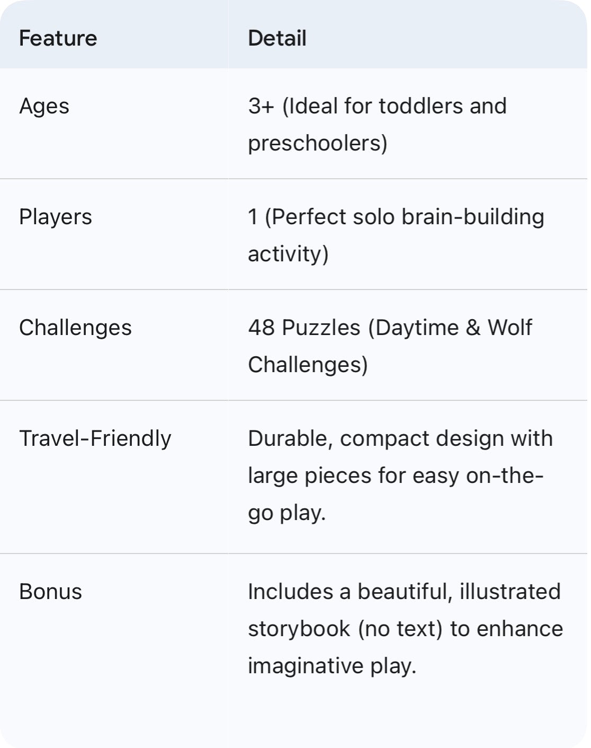Select the Bonus row label
591x748 pixels.
tap(50, 592)
